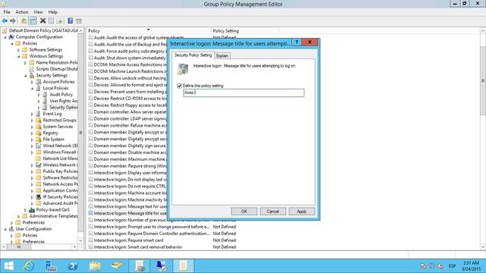Click the Policy column header
This screenshot has width=486, height=273.
pyautogui.click(x=148, y=31)
